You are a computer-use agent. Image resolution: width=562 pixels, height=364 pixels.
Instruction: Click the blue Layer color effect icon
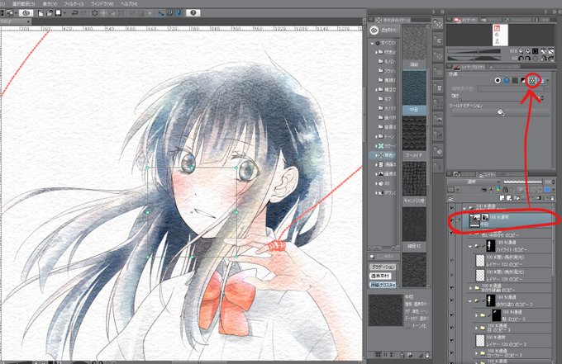coord(507,81)
